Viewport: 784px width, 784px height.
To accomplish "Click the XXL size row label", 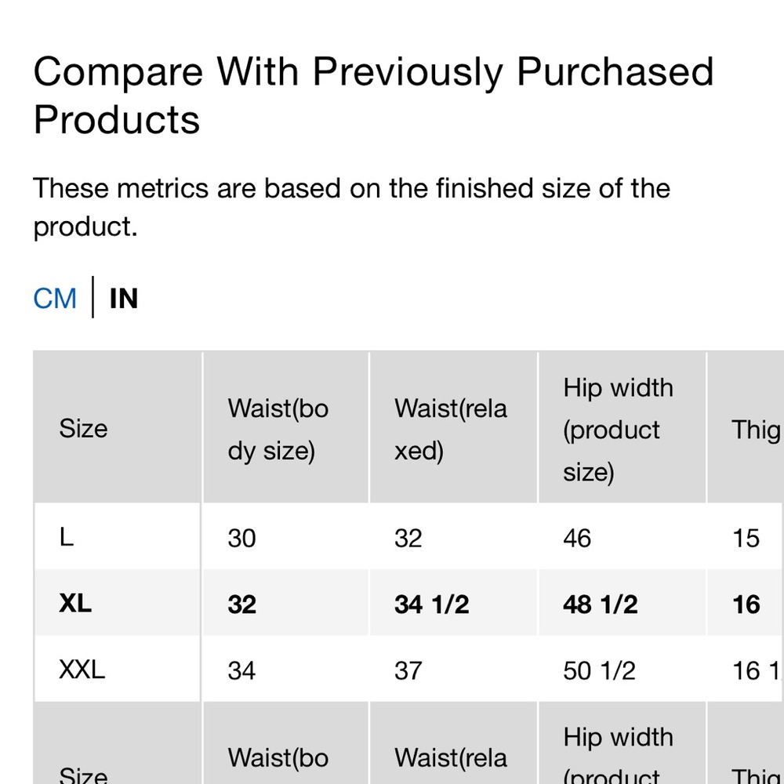I will [x=82, y=670].
